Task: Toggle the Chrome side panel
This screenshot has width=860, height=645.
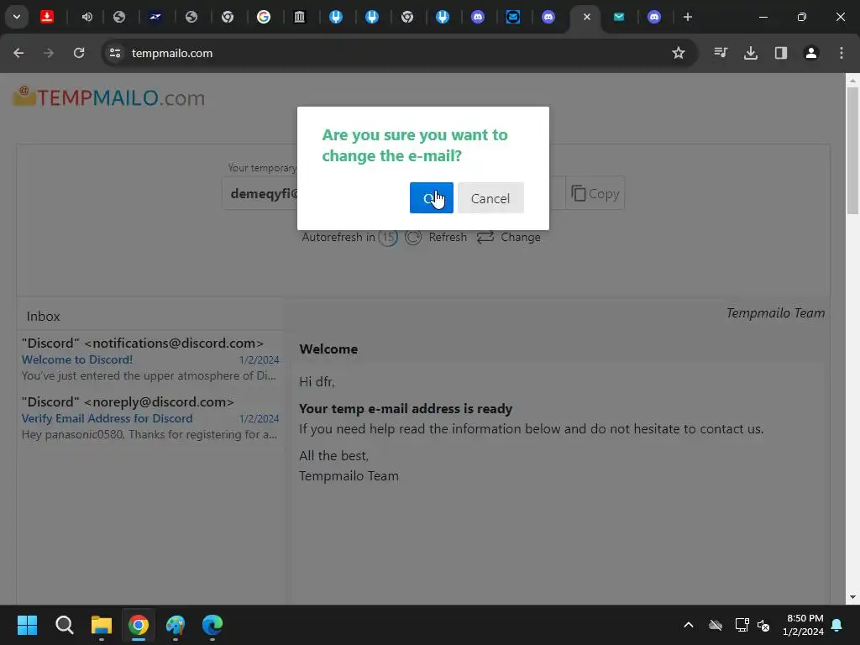Action: pyautogui.click(x=781, y=53)
